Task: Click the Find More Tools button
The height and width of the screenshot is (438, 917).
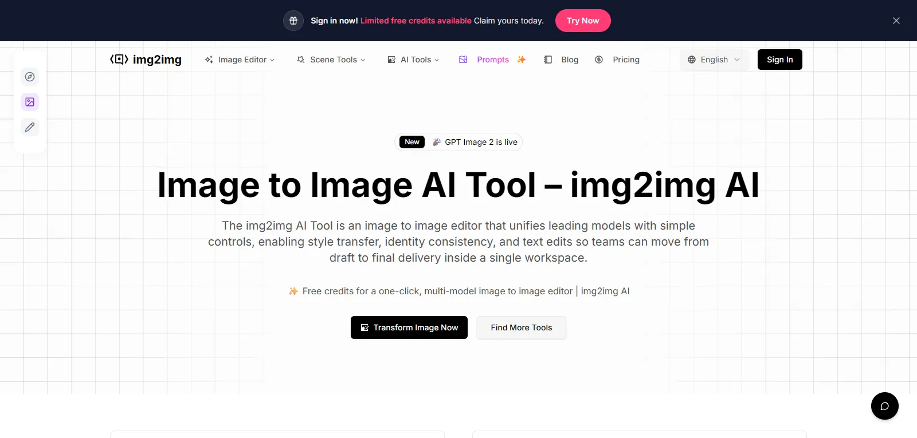Action: point(522,327)
